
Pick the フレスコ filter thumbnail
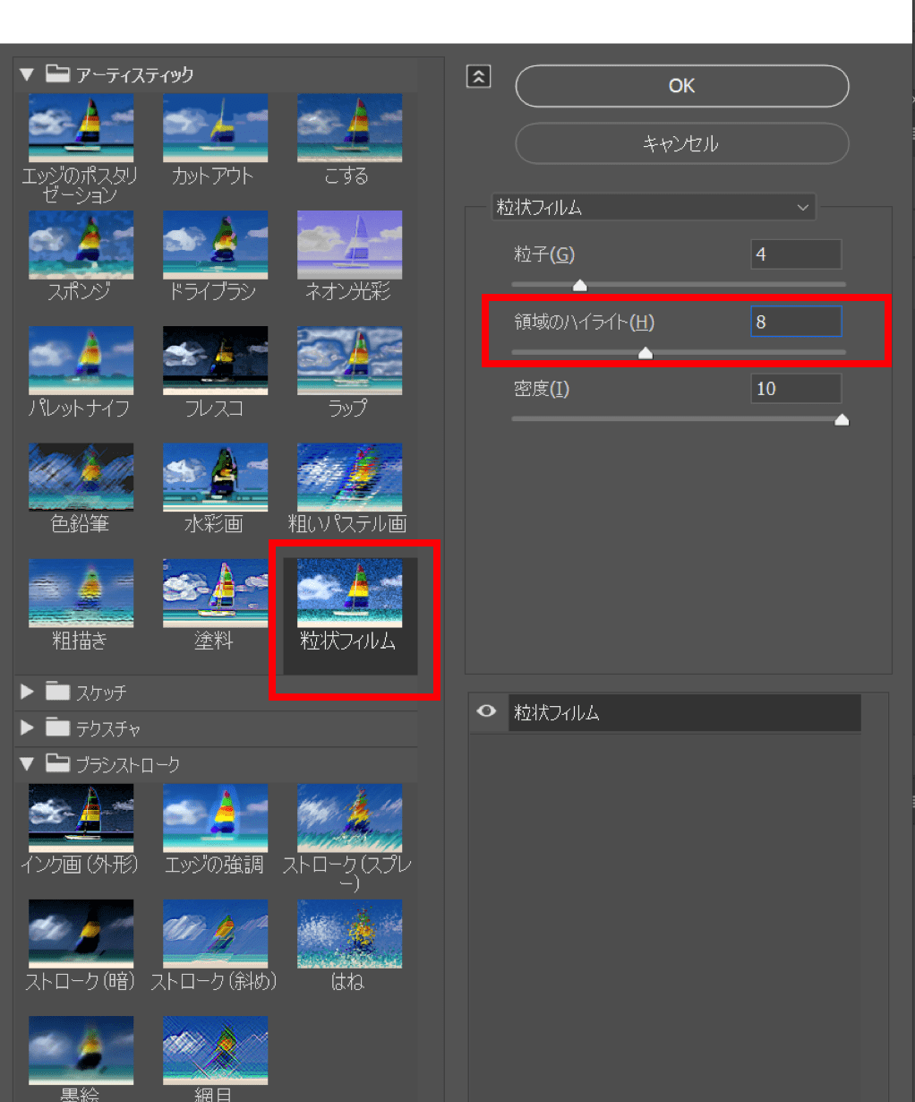[215, 360]
